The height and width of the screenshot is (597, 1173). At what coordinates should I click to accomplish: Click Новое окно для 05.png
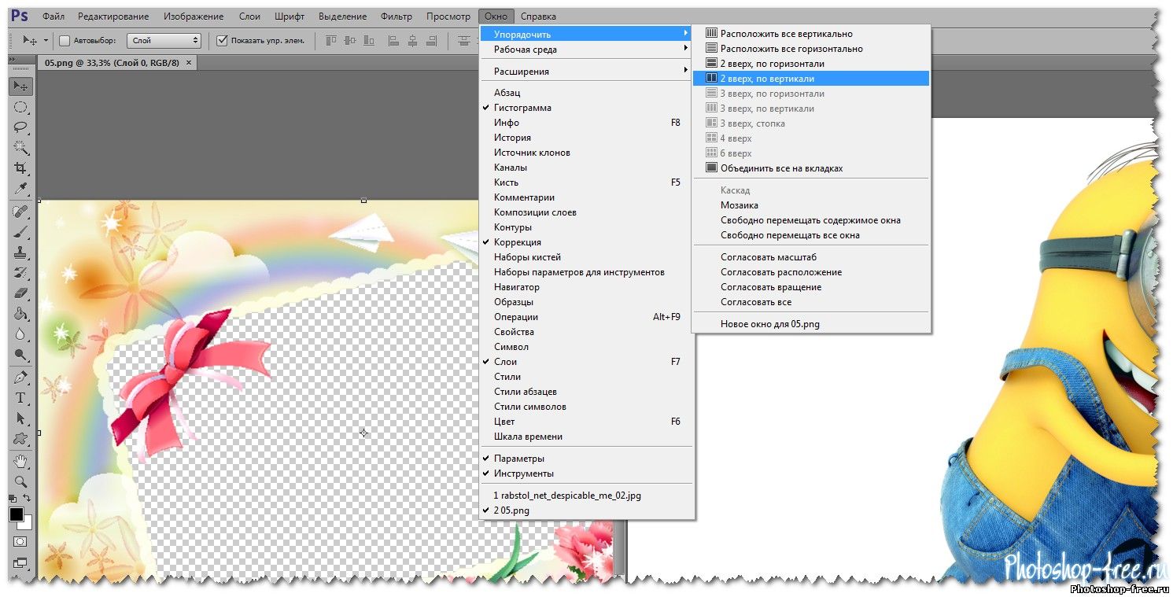769,324
